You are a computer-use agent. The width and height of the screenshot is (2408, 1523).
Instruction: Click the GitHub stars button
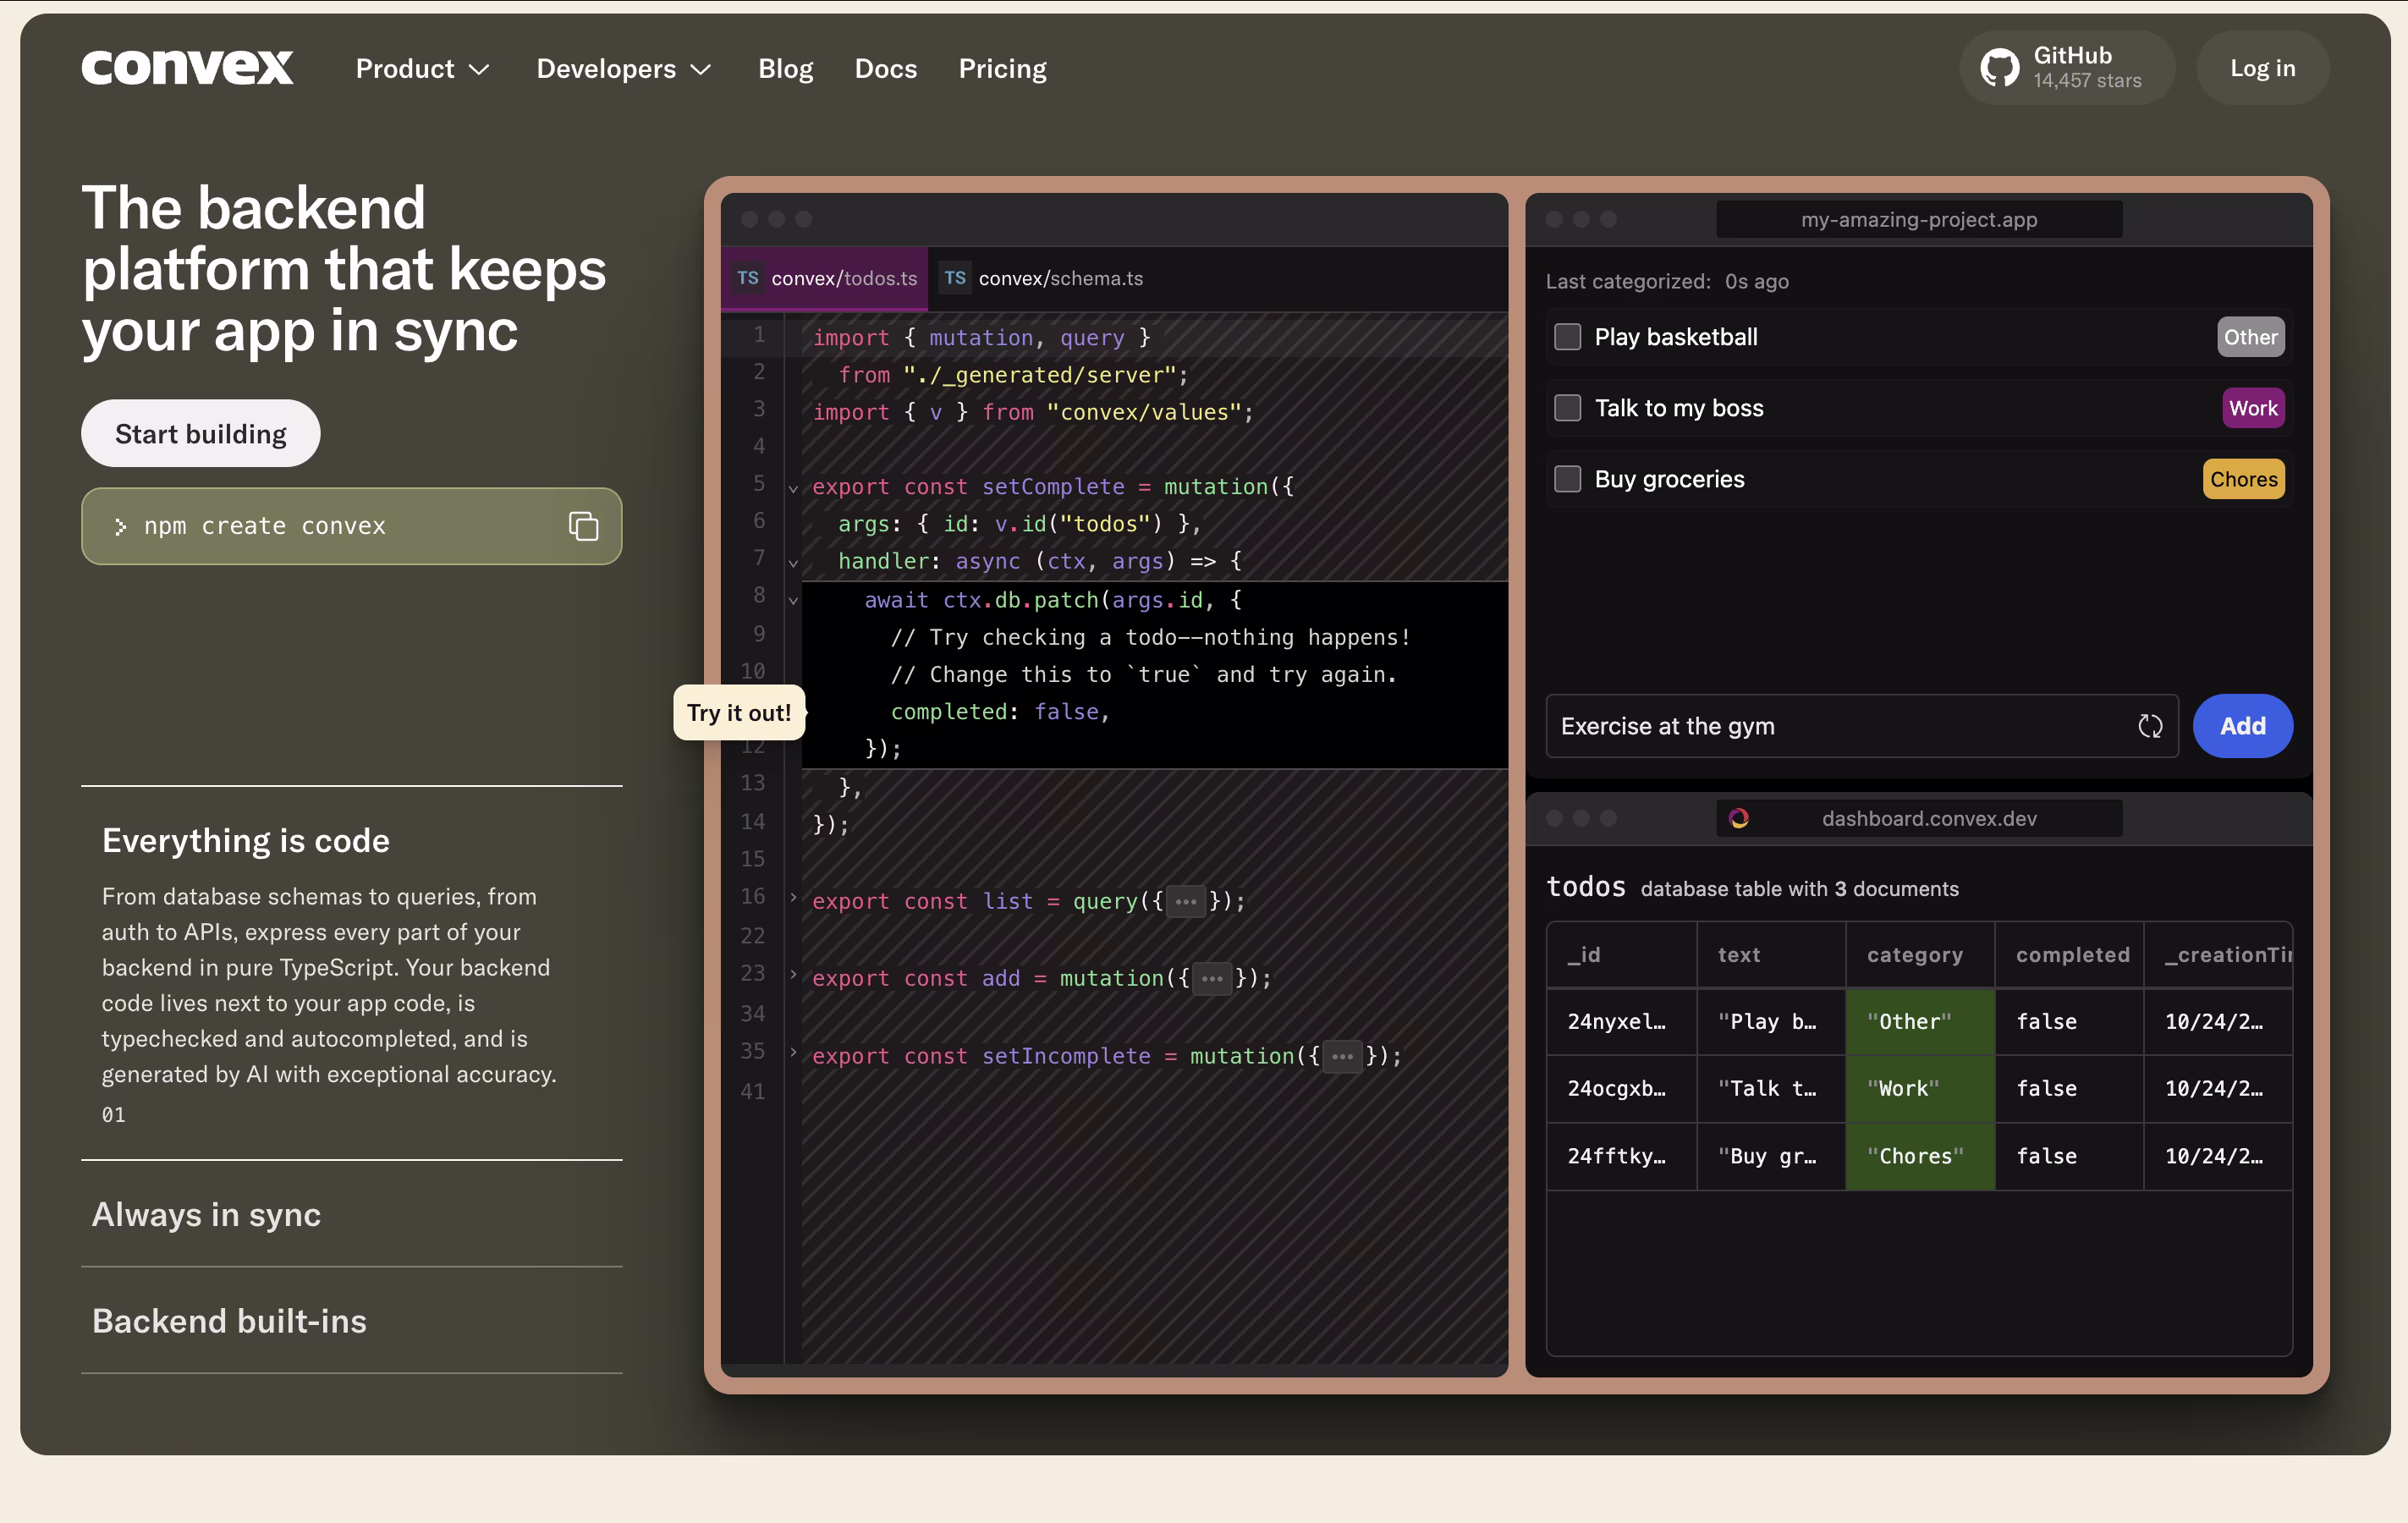[2067, 68]
